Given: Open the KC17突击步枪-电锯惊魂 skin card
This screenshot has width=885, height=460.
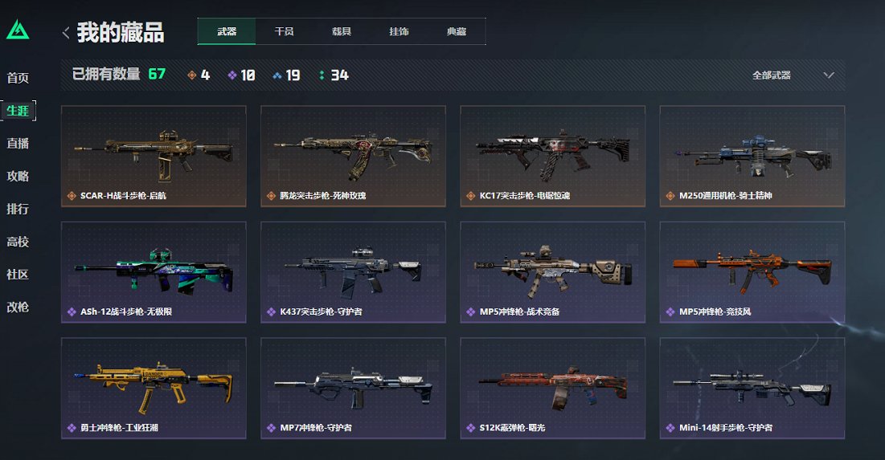Looking at the screenshot, I should [x=552, y=157].
